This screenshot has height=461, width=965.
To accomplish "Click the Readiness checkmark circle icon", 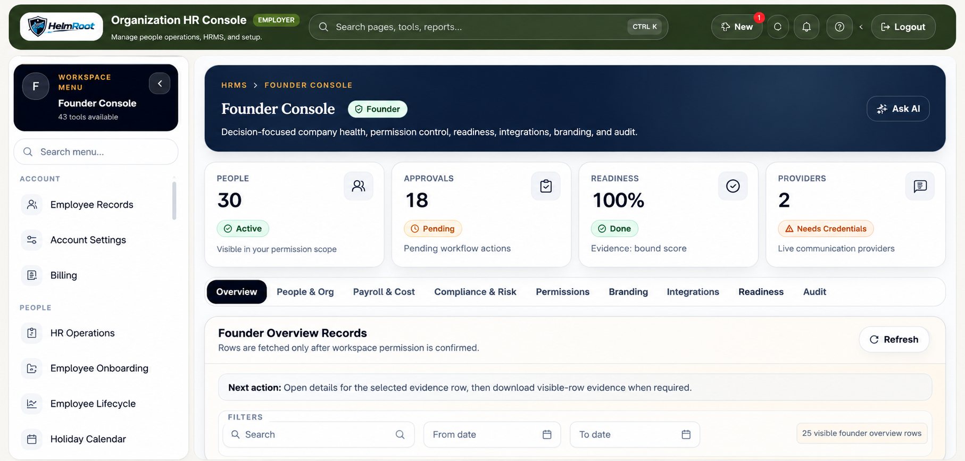I will pyautogui.click(x=733, y=186).
